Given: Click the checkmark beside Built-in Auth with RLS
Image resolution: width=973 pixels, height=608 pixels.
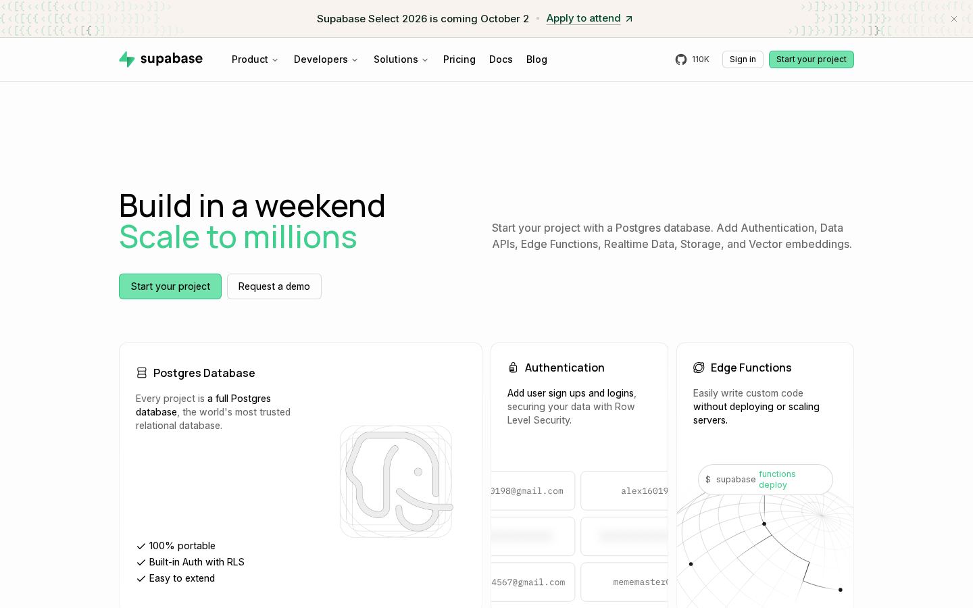Looking at the screenshot, I should coord(141,562).
